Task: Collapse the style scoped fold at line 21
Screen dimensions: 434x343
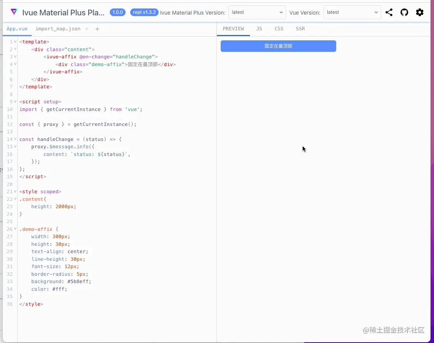Action: pos(15,191)
